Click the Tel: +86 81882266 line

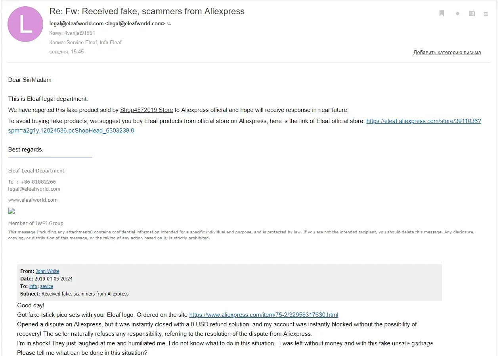32,182
